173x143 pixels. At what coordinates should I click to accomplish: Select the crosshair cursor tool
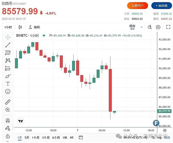[8, 37]
